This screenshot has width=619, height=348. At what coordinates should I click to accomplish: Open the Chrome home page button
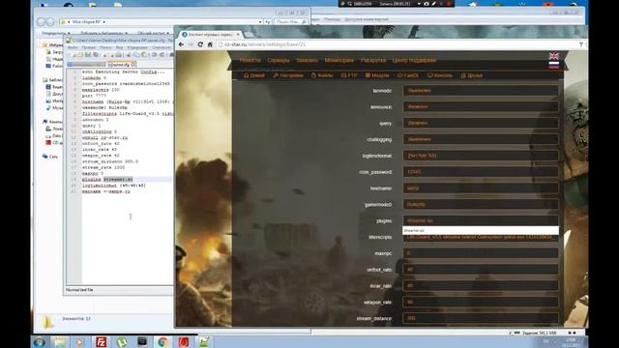pyautogui.click(x=210, y=44)
